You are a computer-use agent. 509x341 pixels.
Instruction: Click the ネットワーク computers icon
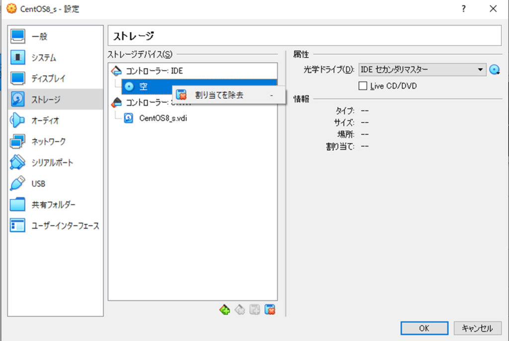17,142
